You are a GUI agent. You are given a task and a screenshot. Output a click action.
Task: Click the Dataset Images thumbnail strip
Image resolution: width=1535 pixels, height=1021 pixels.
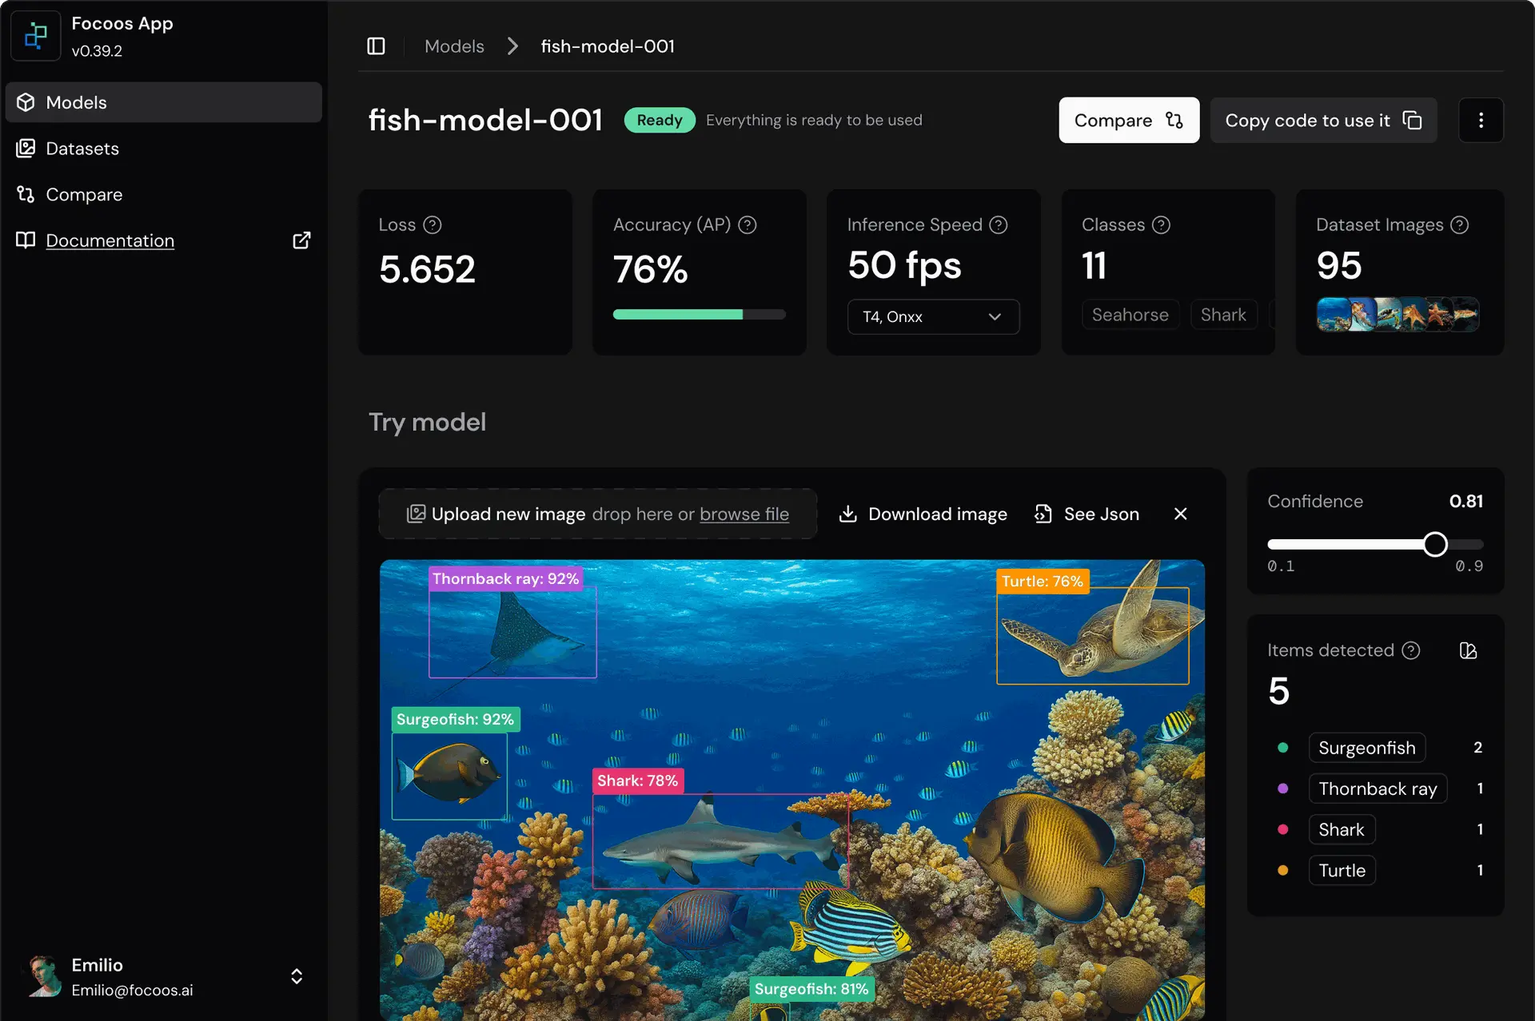[x=1397, y=314]
